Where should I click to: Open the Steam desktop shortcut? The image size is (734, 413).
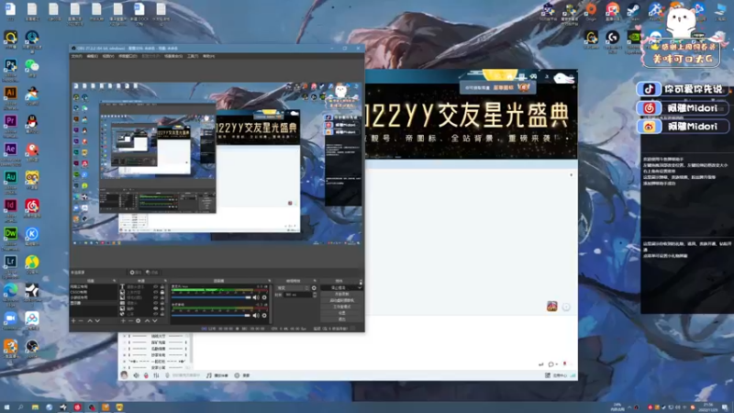point(633,9)
